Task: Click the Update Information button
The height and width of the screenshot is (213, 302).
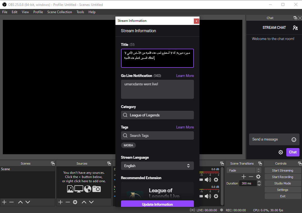Action: pyautogui.click(x=157, y=204)
